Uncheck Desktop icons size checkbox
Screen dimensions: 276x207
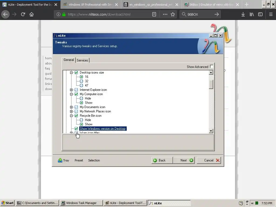coord(76,73)
